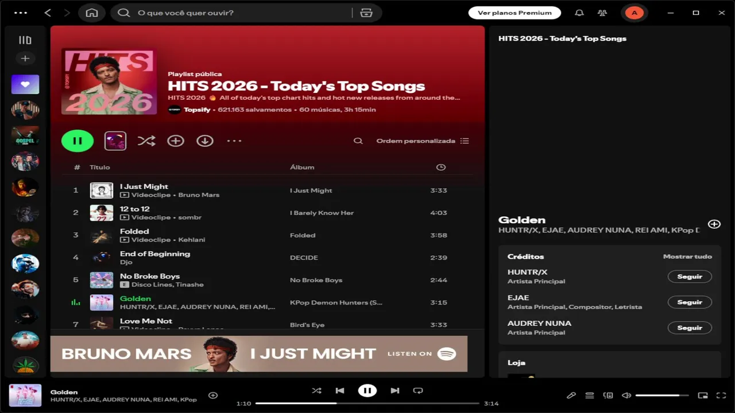Follow EJAE with Seguir button
The image size is (735, 413).
[x=690, y=302]
